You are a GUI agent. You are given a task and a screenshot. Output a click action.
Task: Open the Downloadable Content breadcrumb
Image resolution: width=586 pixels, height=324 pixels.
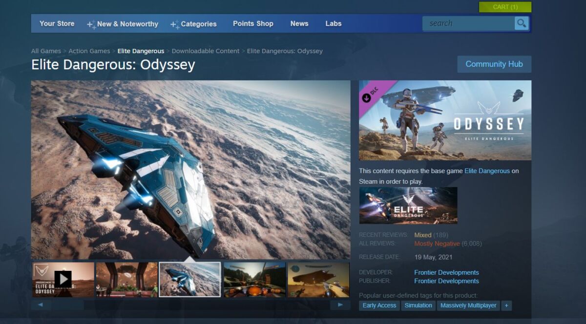pos(206,51)
